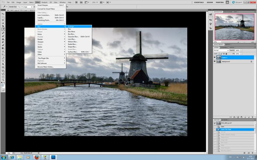Delete current state in History panel
The width and height of the screenshot is (257, 160).
253,153
